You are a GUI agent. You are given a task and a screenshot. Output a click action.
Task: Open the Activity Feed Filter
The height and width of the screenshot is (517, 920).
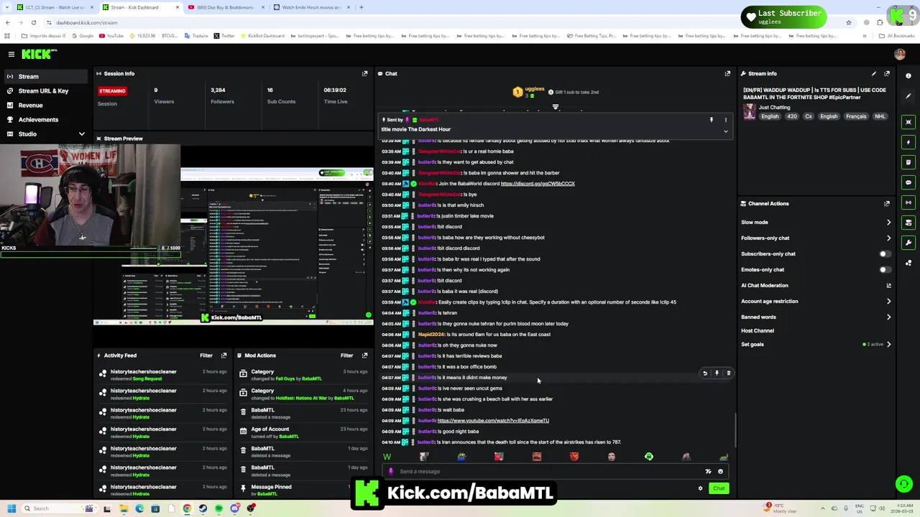206,355
